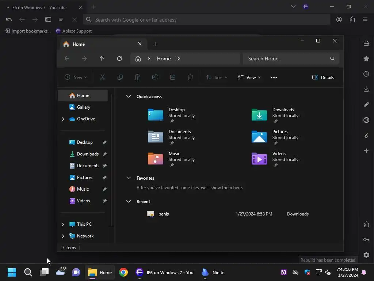374x281 pixels.
Task: Open Ablaze Support bookmark
Action: point(74,31)
